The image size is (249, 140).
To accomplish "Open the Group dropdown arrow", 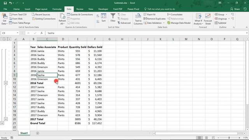I will tap(226, 14).
